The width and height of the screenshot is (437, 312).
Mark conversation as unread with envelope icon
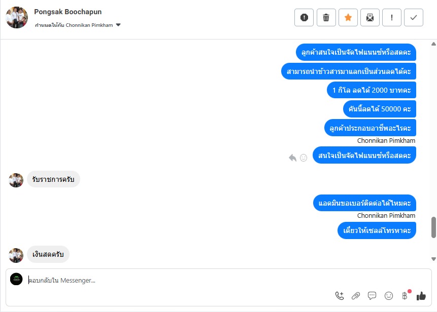(x=370, y=18)
